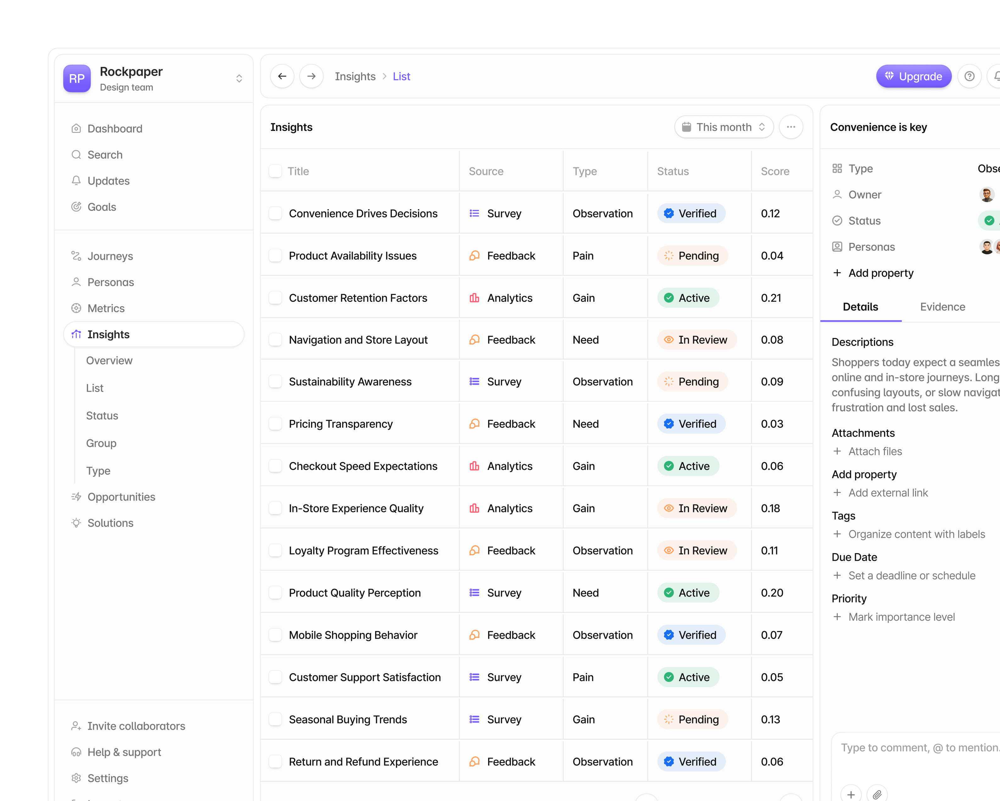Check the Sustainability Awareness row checkbox

(275, 382)
